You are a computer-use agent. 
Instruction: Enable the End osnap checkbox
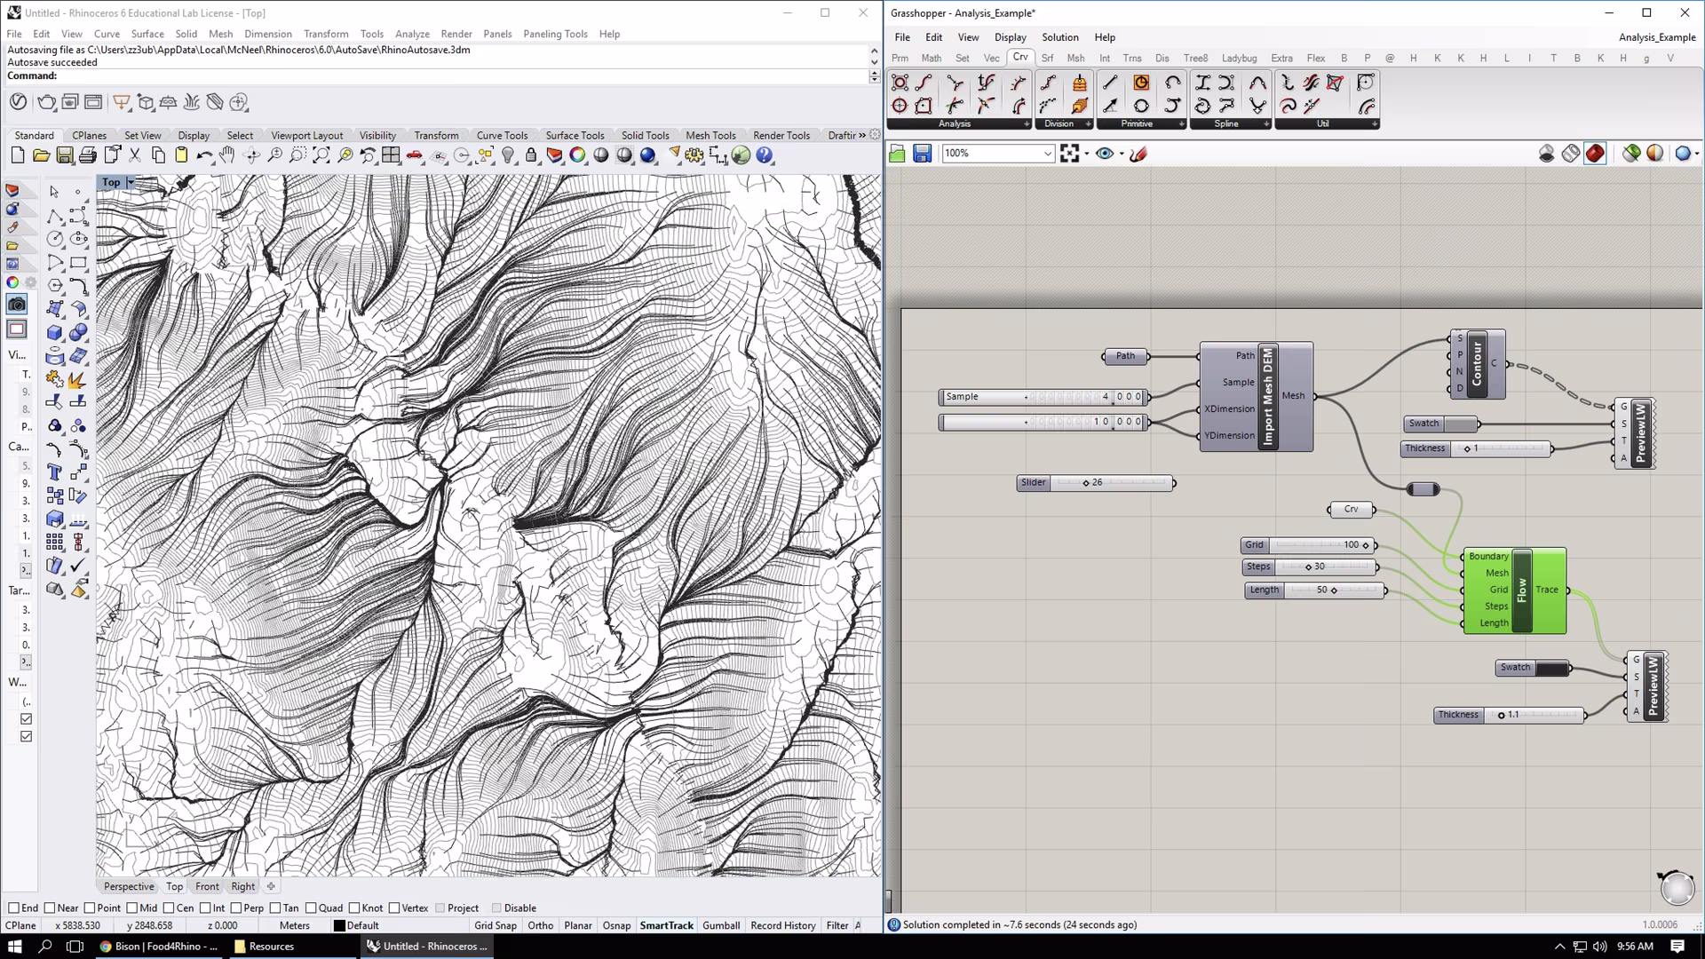(13, 907)
